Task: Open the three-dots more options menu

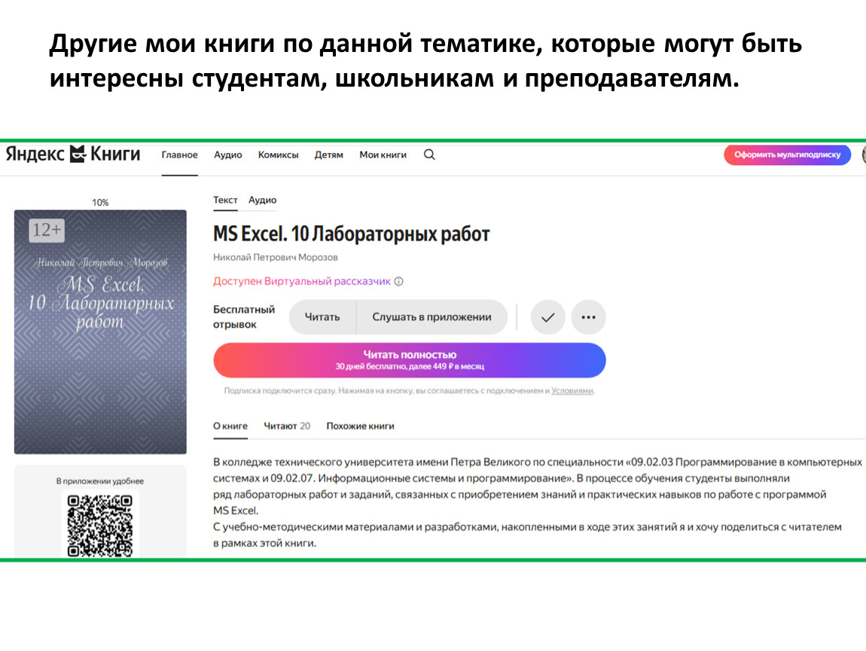Action: (588, 317)
